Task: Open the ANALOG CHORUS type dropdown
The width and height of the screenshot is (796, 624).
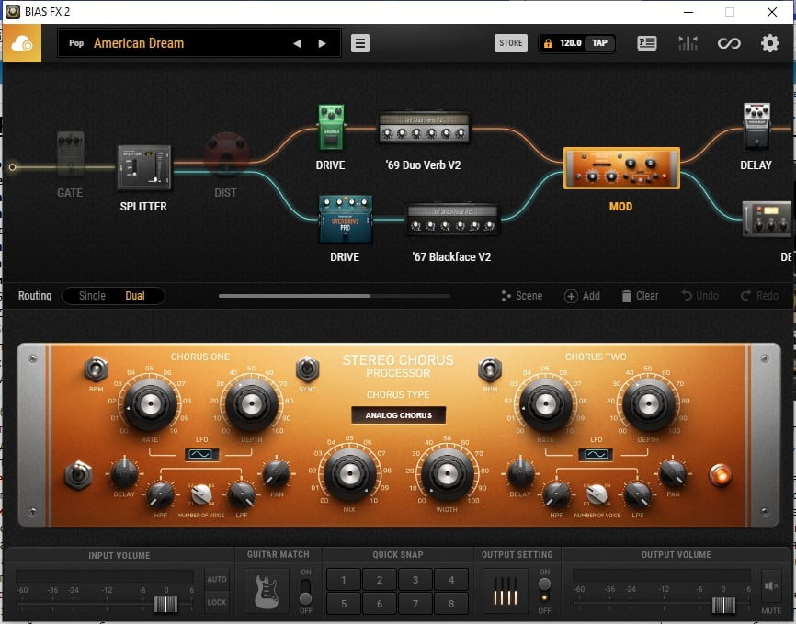Action: pyautogui.click(x=399, y=415)
